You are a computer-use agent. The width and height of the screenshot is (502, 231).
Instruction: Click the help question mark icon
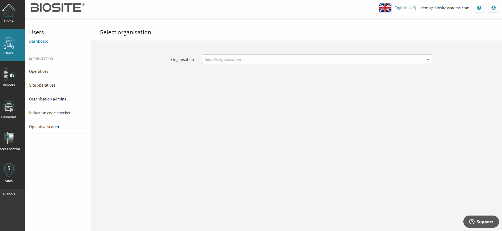point(479,8)
